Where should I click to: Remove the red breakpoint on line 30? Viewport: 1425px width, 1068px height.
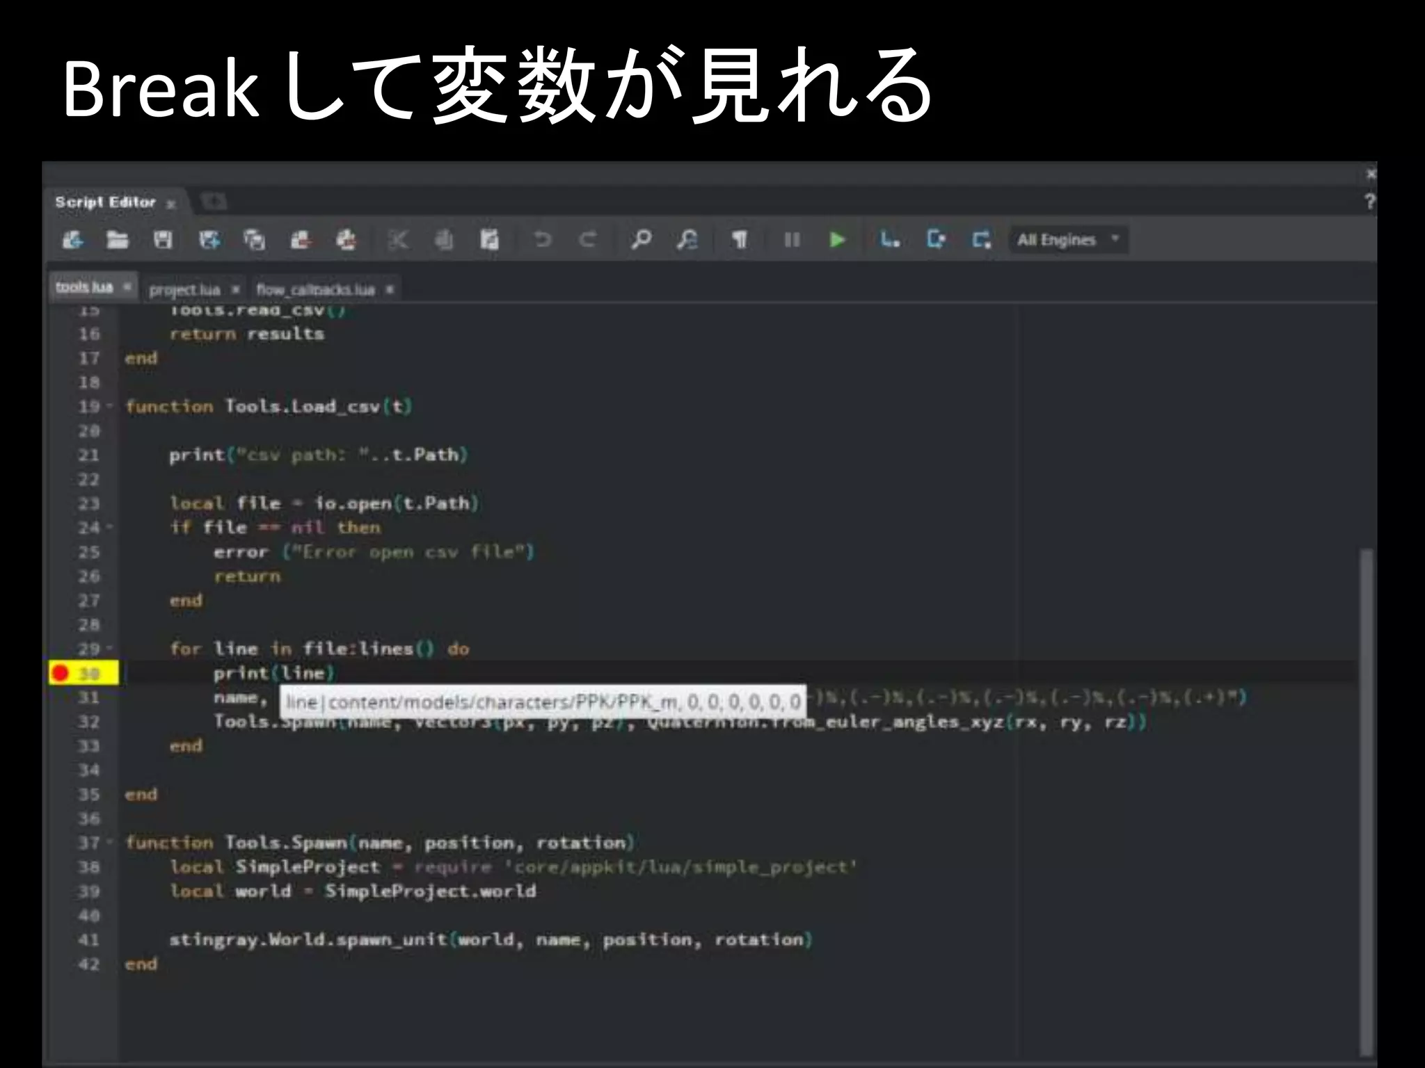[x=61, y=673]
